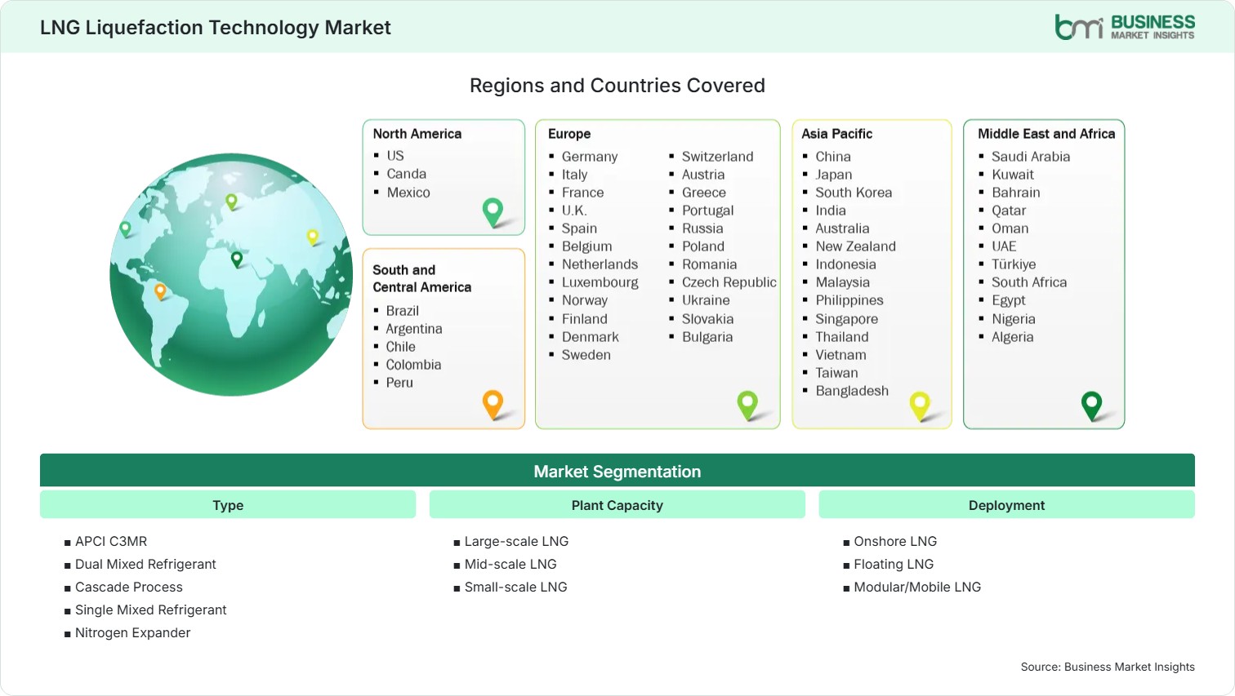Click 'New Zealand' in Asia Pacific list
The image size is (1235, 696).
[x=855, y=246]
